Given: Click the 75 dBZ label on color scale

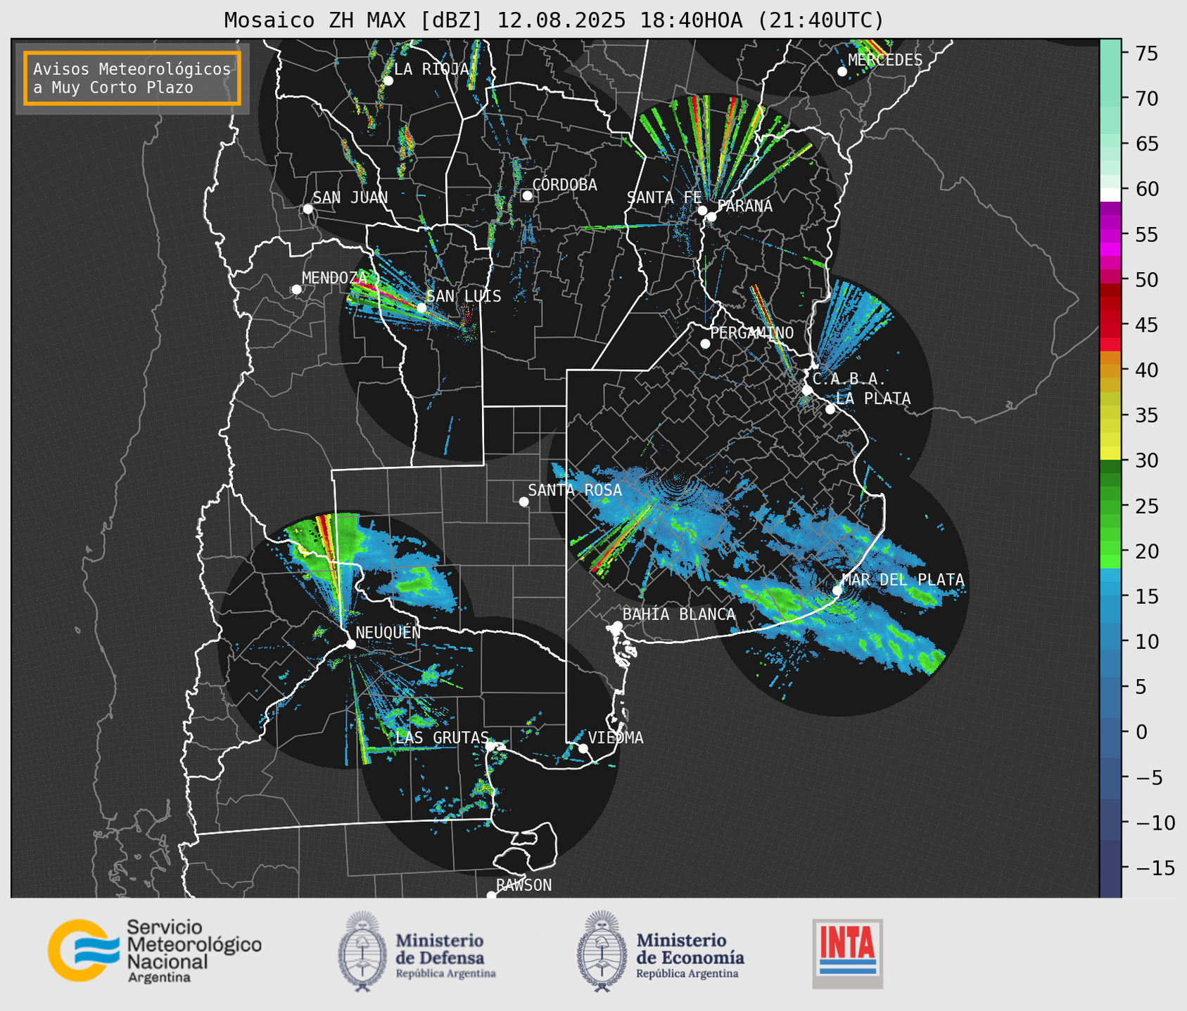Looking at the screenshot, I should (x=1147, y=53).
